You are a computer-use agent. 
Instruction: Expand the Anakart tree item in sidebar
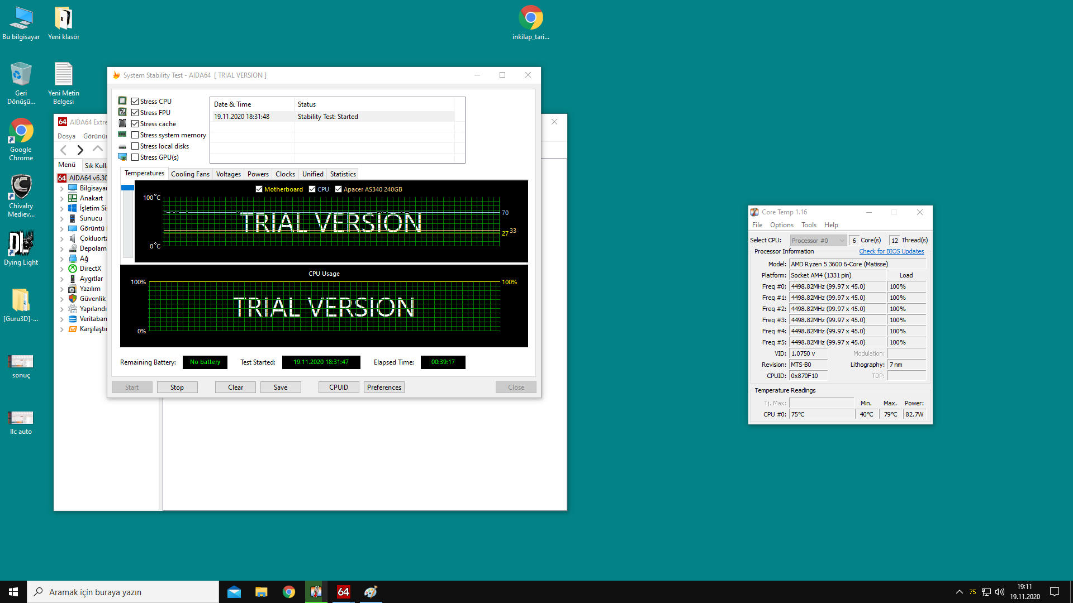pyautogui.click(x=62, y=198)
